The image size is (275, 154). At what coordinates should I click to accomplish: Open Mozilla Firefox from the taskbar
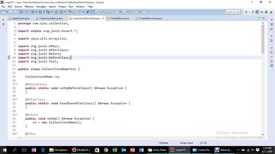point(81,150)
